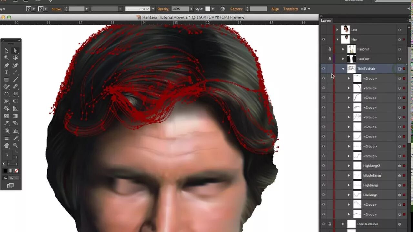This screenshot has width=413, height=232.
Task: Select the Scale tool
Action: pos(15,94)
